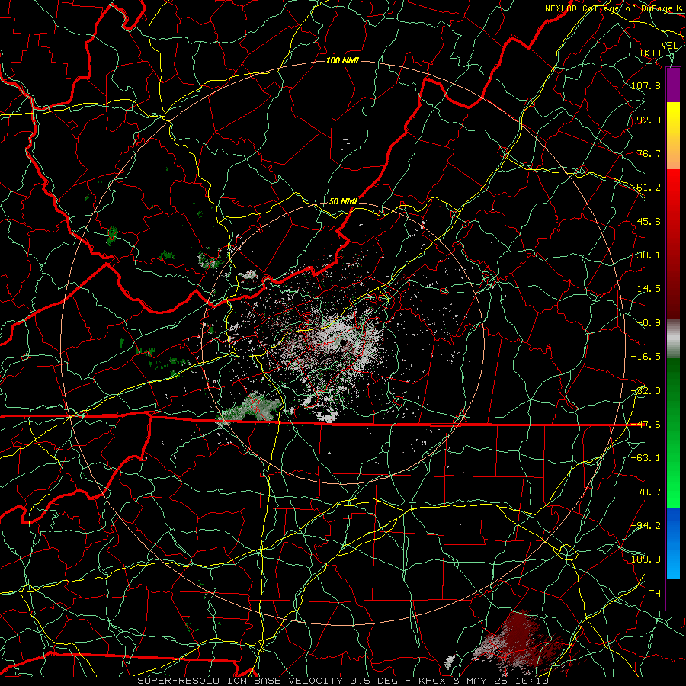686x686 pixels.
Task: Select the -32.0 scale value
Action: point(646,391)
